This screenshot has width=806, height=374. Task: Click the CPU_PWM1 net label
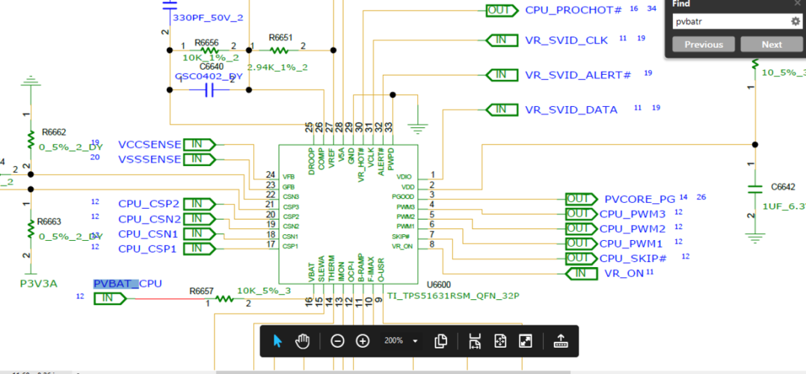[x=633, y=243]
